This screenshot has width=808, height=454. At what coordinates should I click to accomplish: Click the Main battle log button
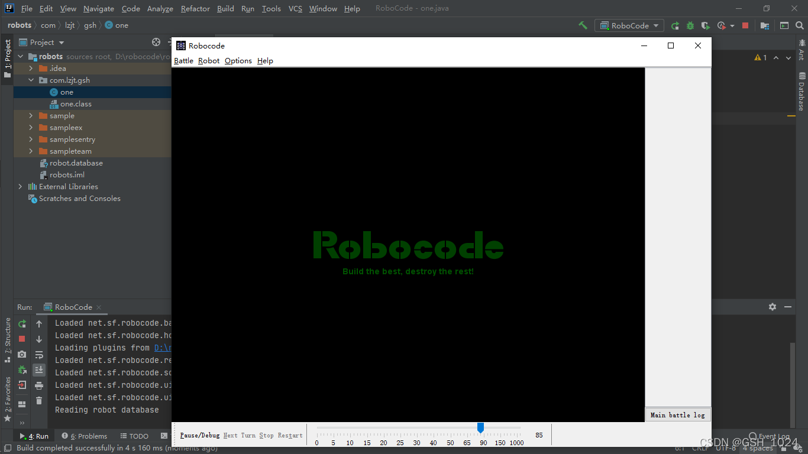pyautogui.click(x=677, y=414)
